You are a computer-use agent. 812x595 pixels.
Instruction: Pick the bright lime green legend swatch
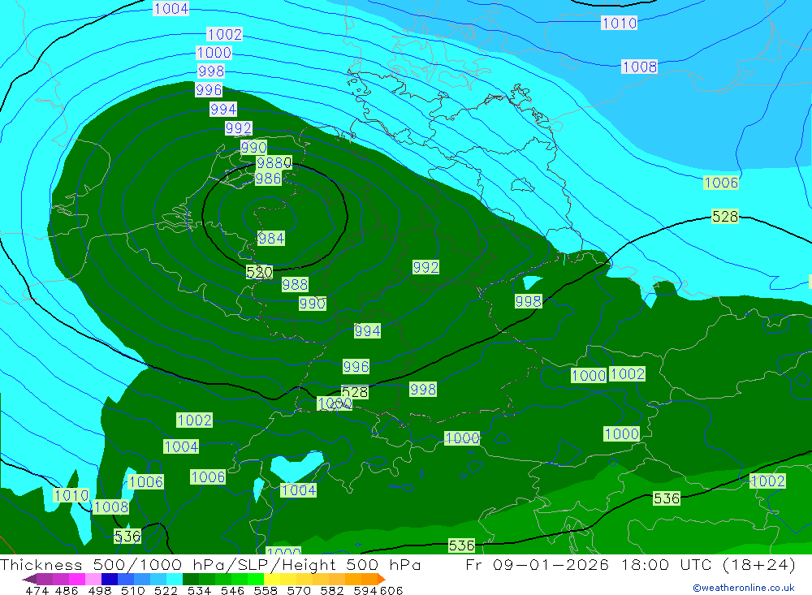point(256,579)
